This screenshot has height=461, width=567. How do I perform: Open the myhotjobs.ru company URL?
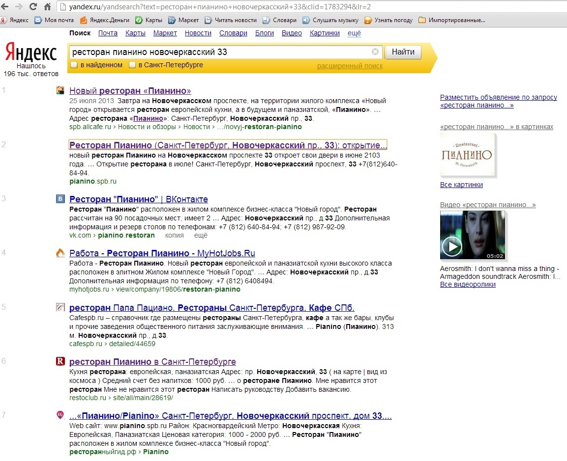coord(155,289)
